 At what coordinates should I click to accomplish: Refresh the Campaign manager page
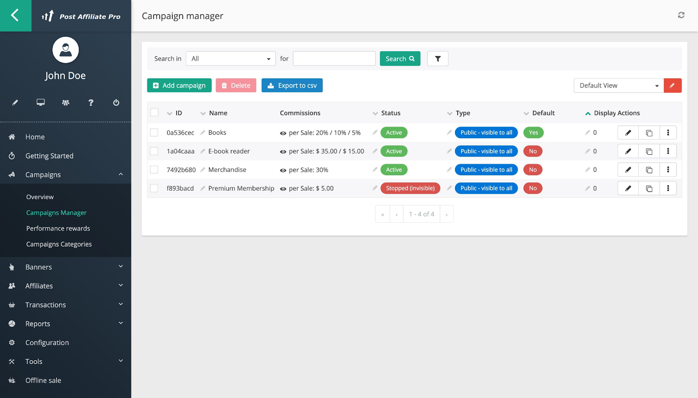681,15
